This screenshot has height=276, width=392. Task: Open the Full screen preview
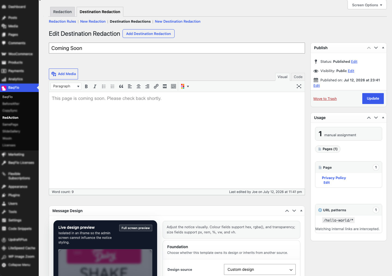pos(136,228)
